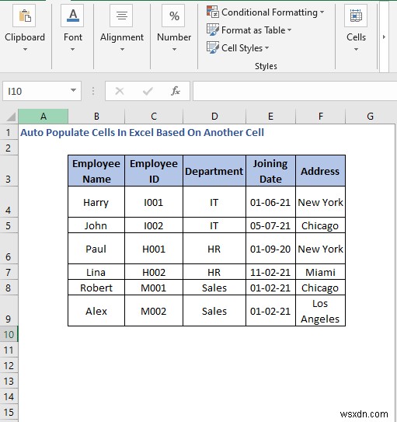
Task: Select the date cell '01-09-20'
Action: pos(270,249)
